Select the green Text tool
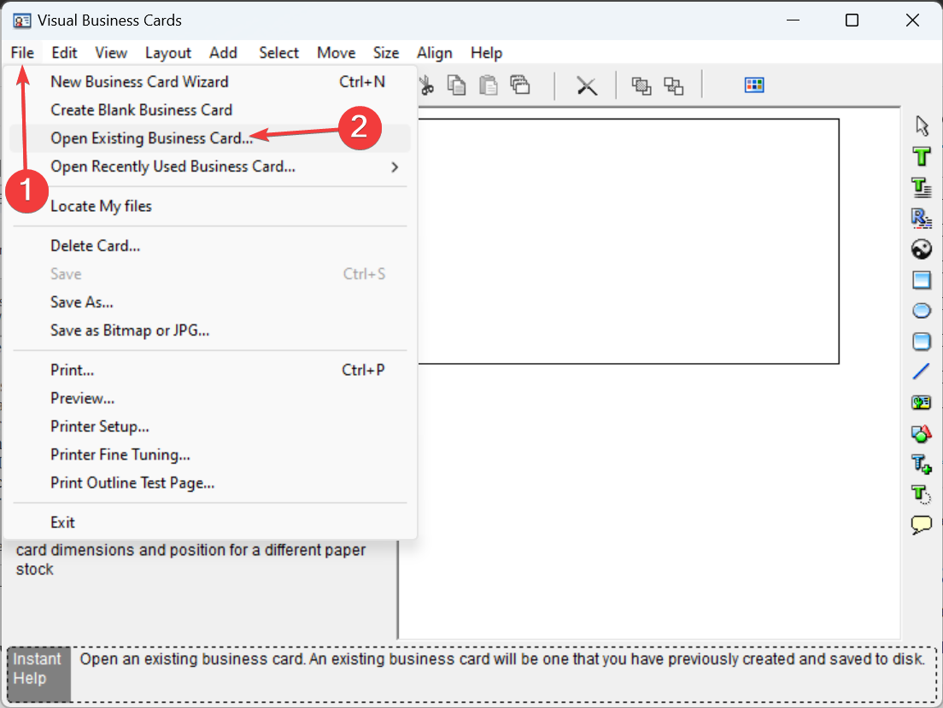This screenshot has width=943, height=708. [922, 156]
